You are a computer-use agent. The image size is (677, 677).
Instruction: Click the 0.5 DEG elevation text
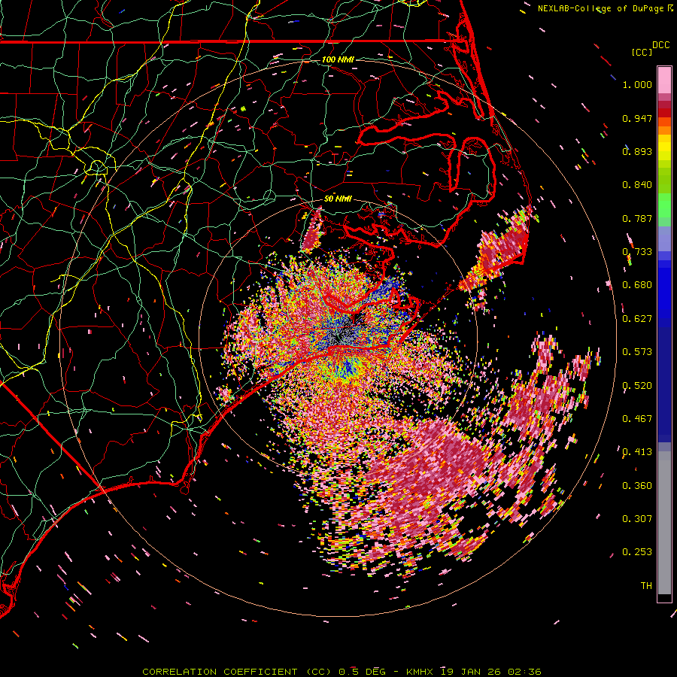point(362,672)
